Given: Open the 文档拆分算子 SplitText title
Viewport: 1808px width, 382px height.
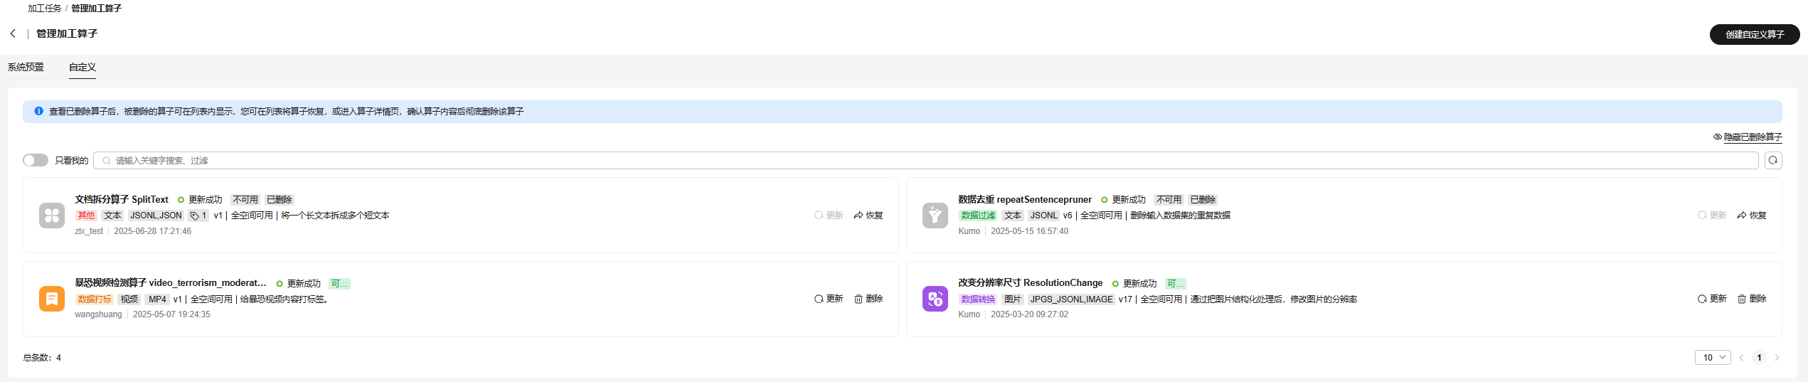Looking at the screenshot, I should [x=122, y=200].
